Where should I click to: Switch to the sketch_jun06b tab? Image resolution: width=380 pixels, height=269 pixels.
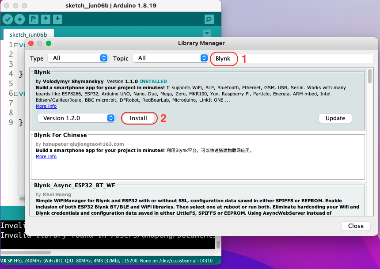[x=28, y=34]
